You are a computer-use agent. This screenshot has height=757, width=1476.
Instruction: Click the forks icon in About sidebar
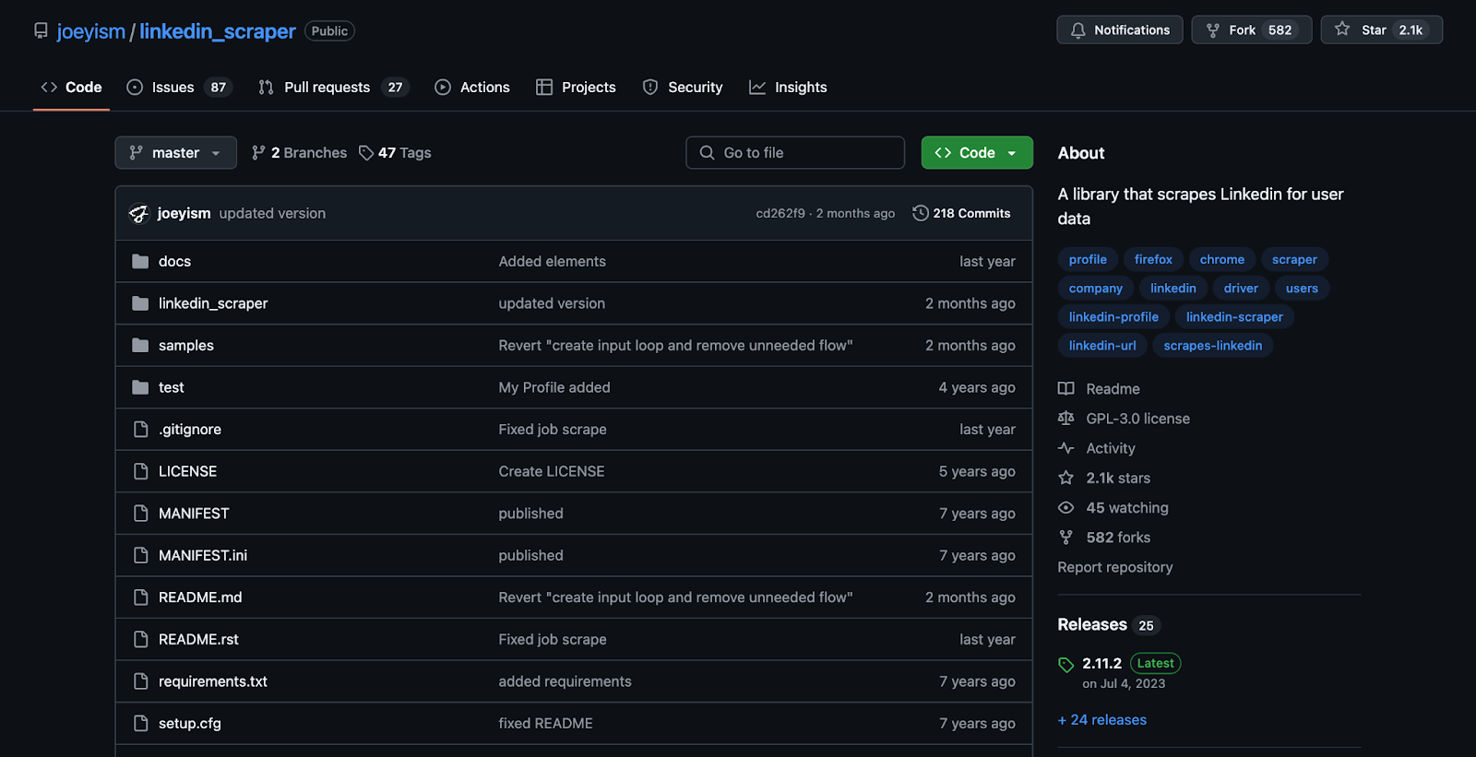click(x=1066, y=538)
